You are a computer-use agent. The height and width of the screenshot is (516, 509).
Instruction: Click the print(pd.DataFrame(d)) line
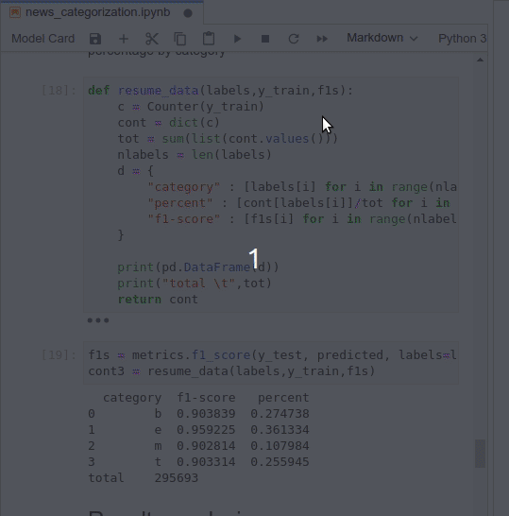tap(198, 267)
